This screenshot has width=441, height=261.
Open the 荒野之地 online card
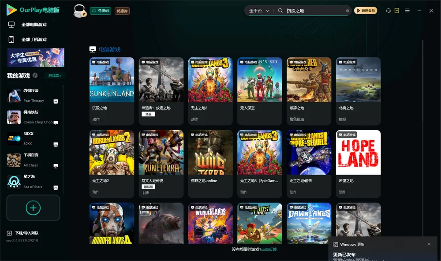pos(210,164)
